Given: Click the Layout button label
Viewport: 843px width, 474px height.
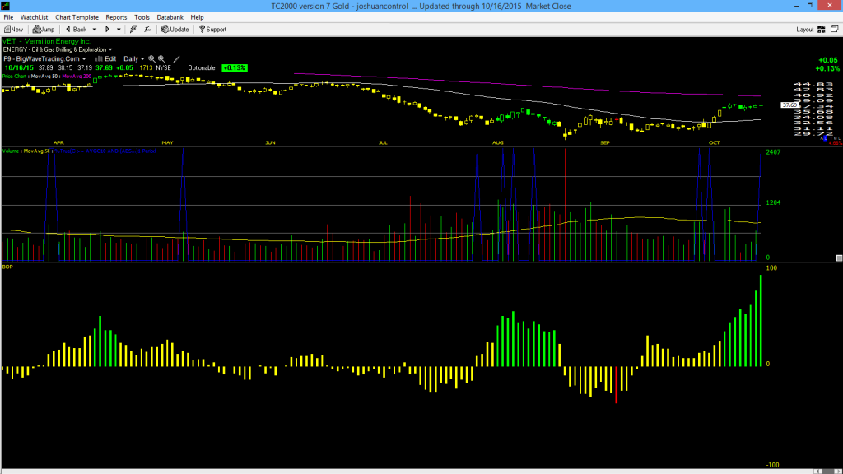Looking at the screenshot, I should click(805, 30).
